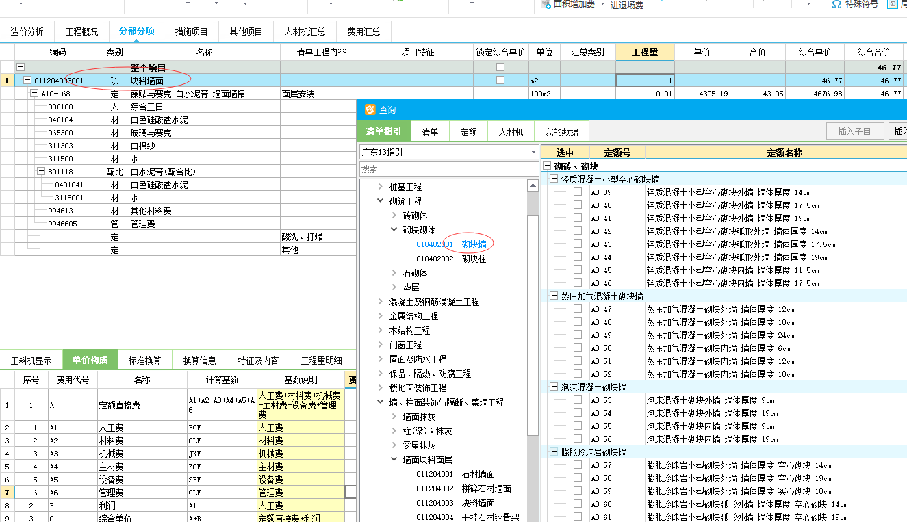Expand the 混凝土及钢筋混凝土工程 node
907x522 pixels.
(x=381, y=302)
